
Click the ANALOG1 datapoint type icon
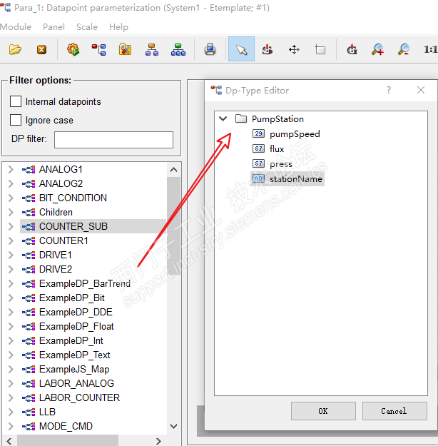click(29, 170)
